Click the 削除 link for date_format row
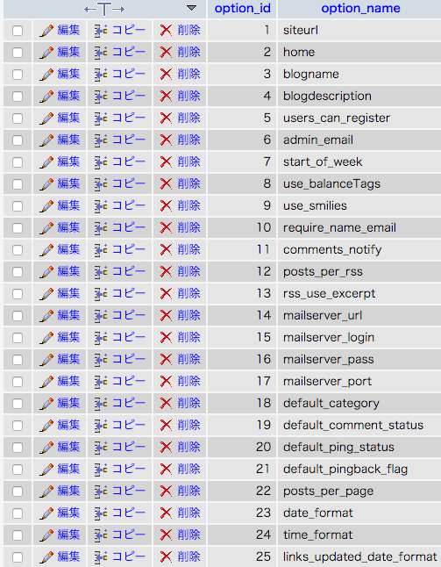Viewport: 441px width, 567px height. pyautogui.click(x=188, y=513)
